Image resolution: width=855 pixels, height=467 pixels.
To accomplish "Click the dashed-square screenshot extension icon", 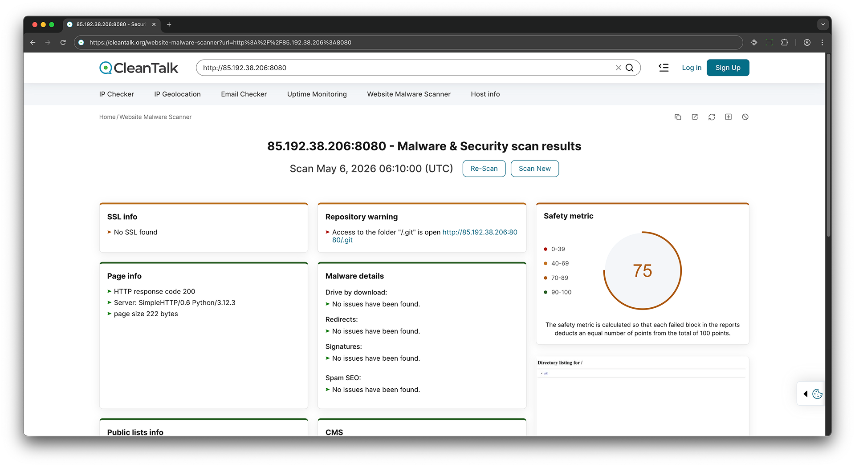I will pyautogui.click(x=769, y=42).
